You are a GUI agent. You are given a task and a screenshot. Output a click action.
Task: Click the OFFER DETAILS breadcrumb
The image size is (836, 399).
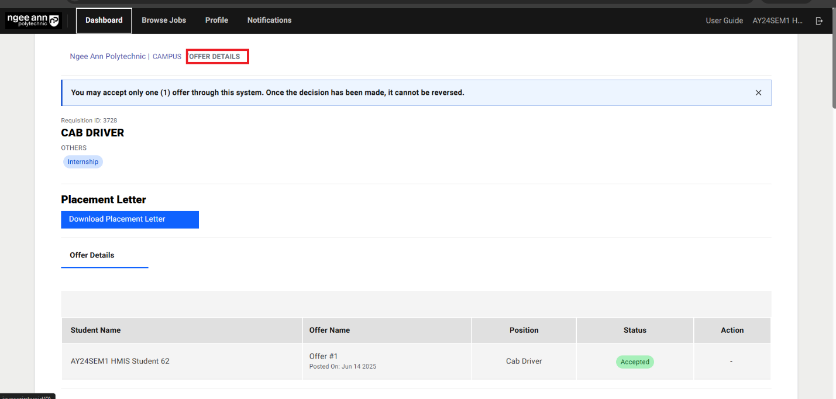coord(215,57)
